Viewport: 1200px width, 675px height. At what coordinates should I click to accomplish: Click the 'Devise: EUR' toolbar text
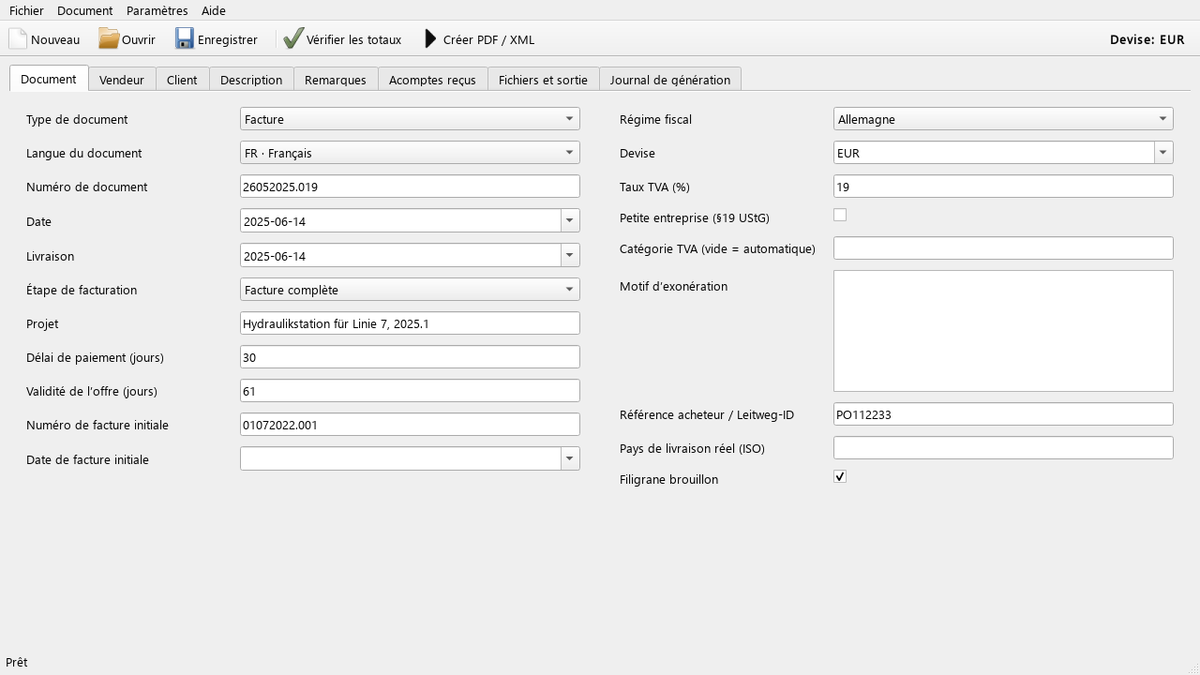(x=1147, y=39)
